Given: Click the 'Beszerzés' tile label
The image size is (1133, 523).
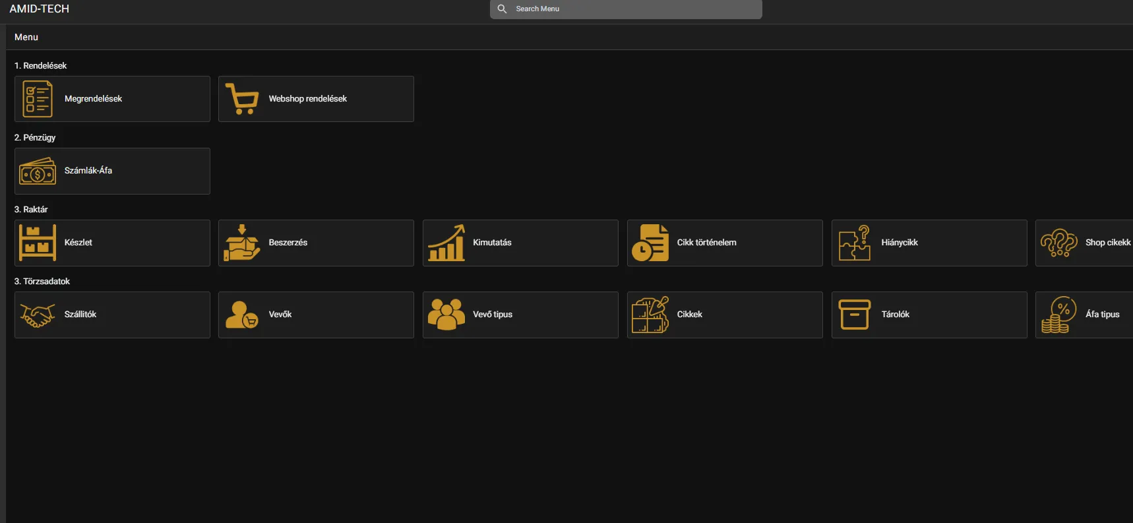Looking at the screenshot, I should pyautogui.click(x=288, y=243).
